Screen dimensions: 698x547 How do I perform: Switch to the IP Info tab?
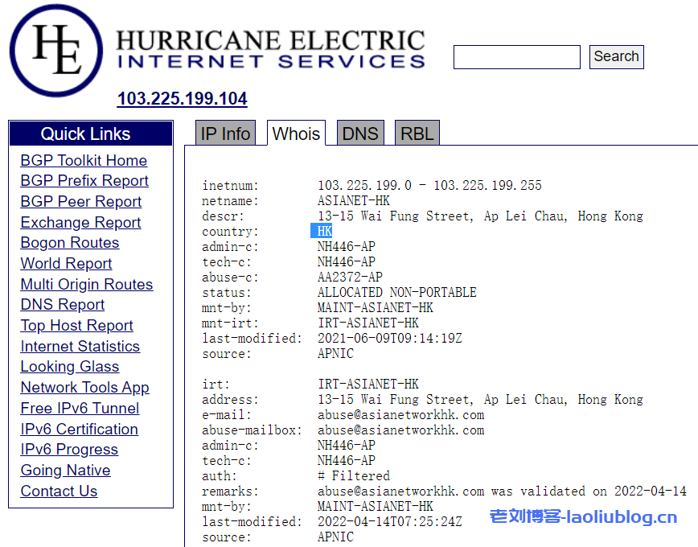225,134
